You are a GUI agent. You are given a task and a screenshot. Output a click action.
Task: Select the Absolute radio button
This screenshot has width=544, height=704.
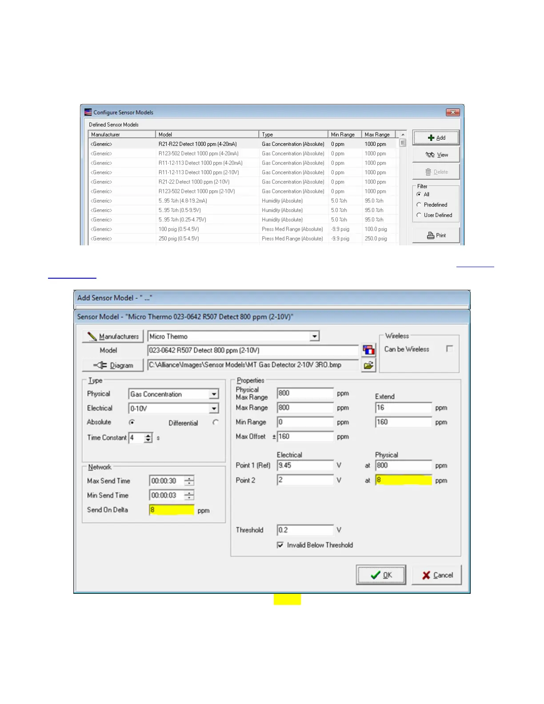pyautogui.click(x=132, y=422)
